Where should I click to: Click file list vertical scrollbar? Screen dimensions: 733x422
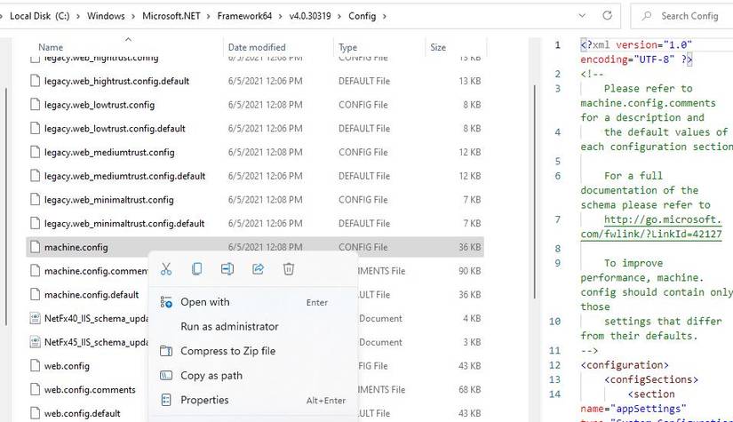tap(534, 192)
